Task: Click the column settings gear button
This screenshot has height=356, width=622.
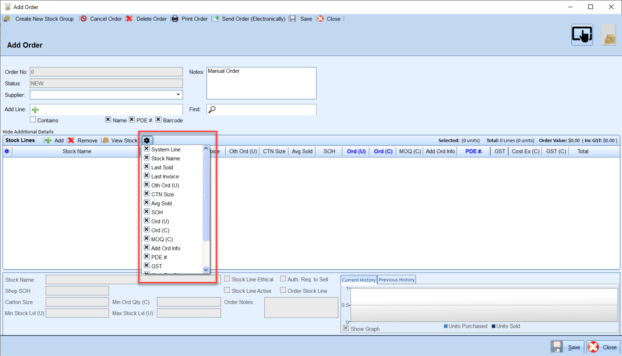Action: click(147, 141)
